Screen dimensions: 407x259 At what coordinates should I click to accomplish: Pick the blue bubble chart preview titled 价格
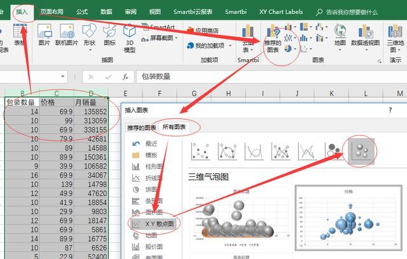pos(348,218)
